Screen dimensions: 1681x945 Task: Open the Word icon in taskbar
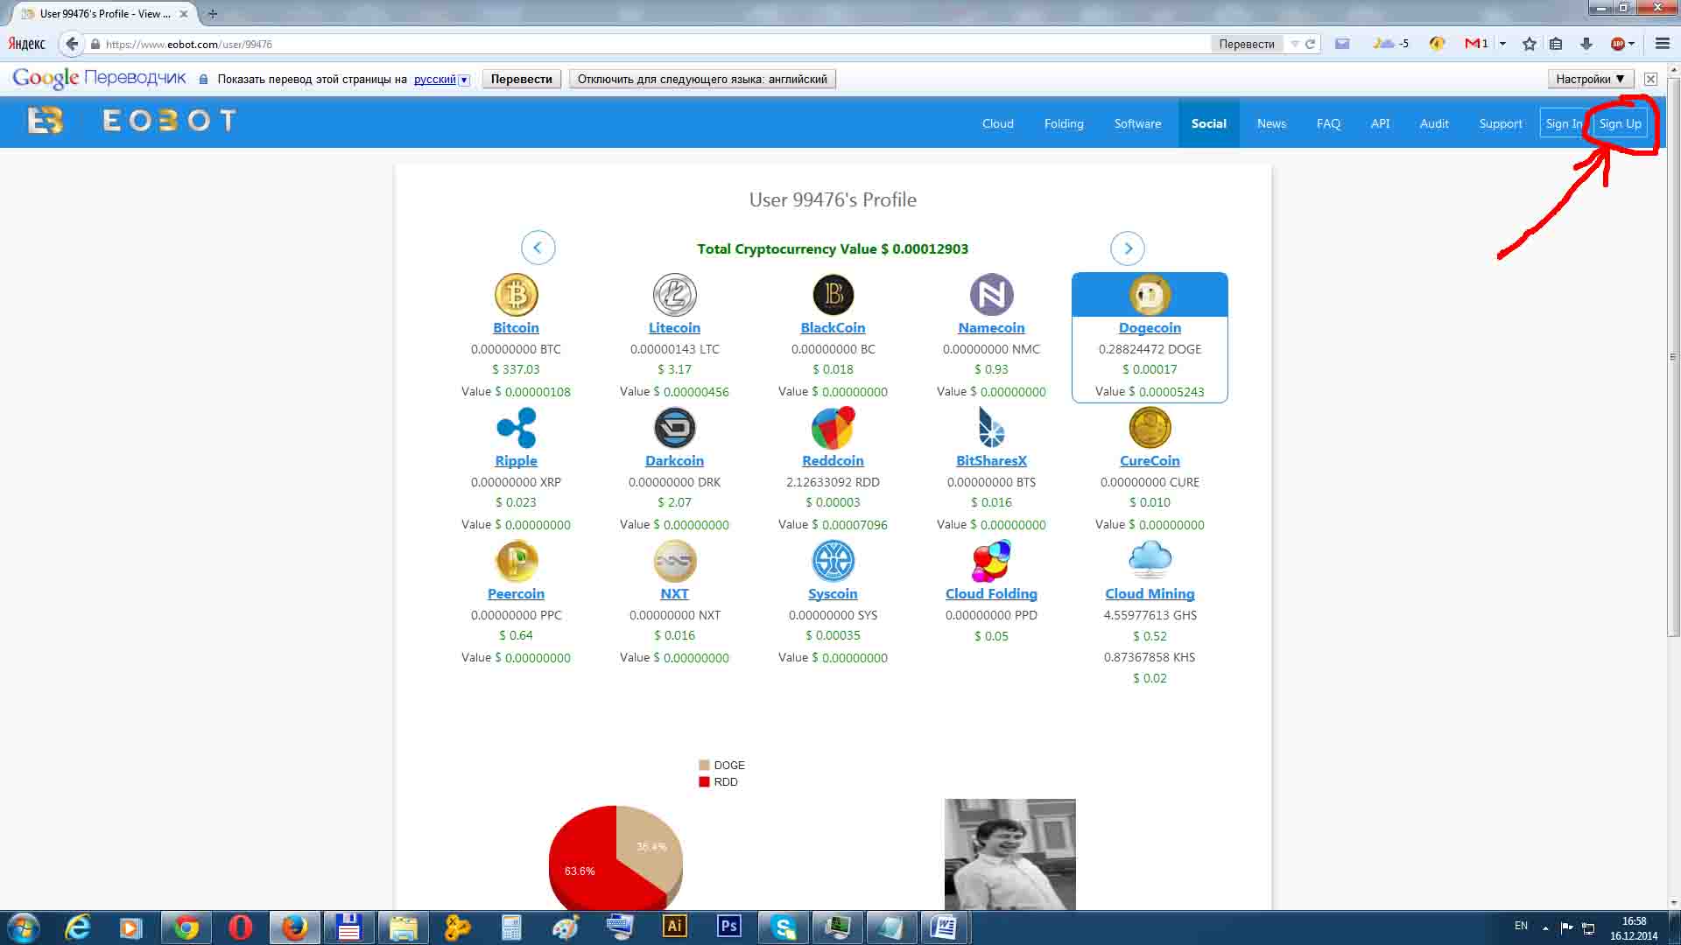(x=944, y=927)
